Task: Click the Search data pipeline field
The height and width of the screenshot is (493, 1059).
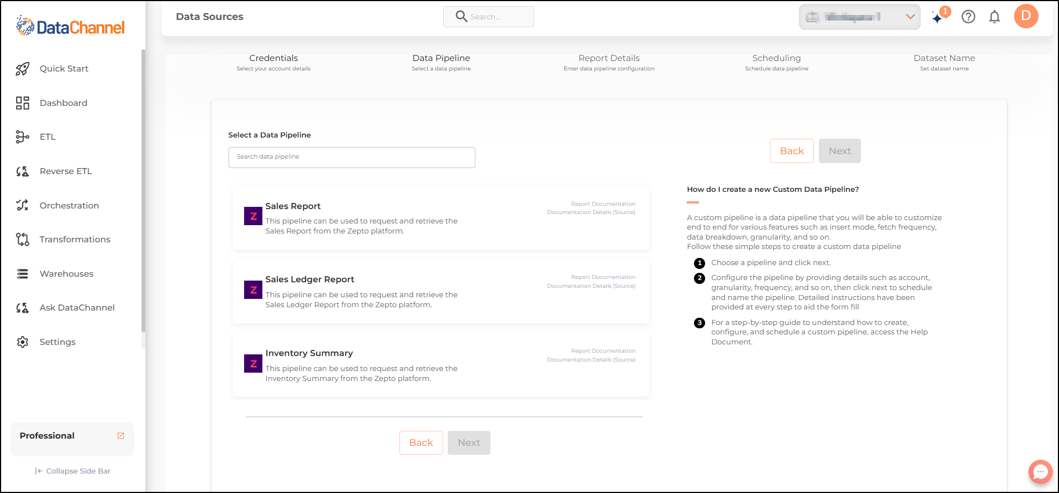Action: click(x=352, y=157)
